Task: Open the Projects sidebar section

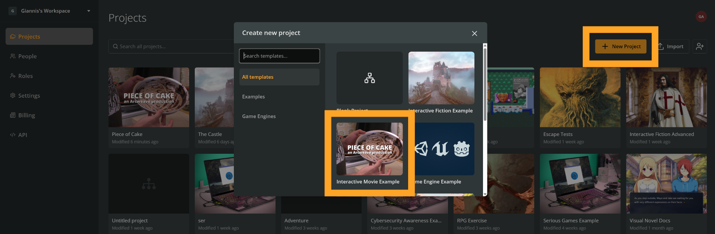Action: pos(49,36)
